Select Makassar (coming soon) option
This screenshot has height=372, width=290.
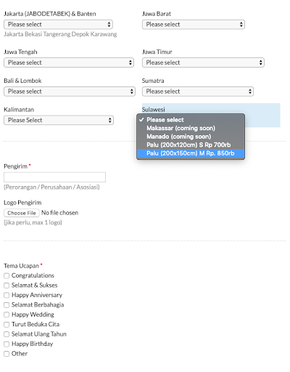click(191, 128)
